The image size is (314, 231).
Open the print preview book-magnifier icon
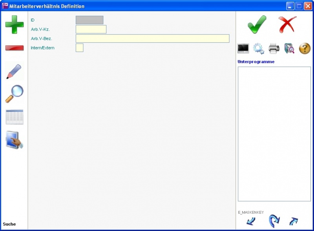289,49
